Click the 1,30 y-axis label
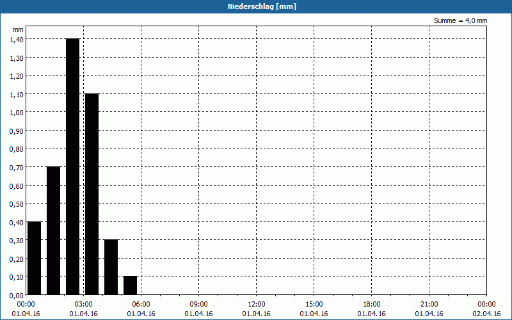 tap(17, 58)
